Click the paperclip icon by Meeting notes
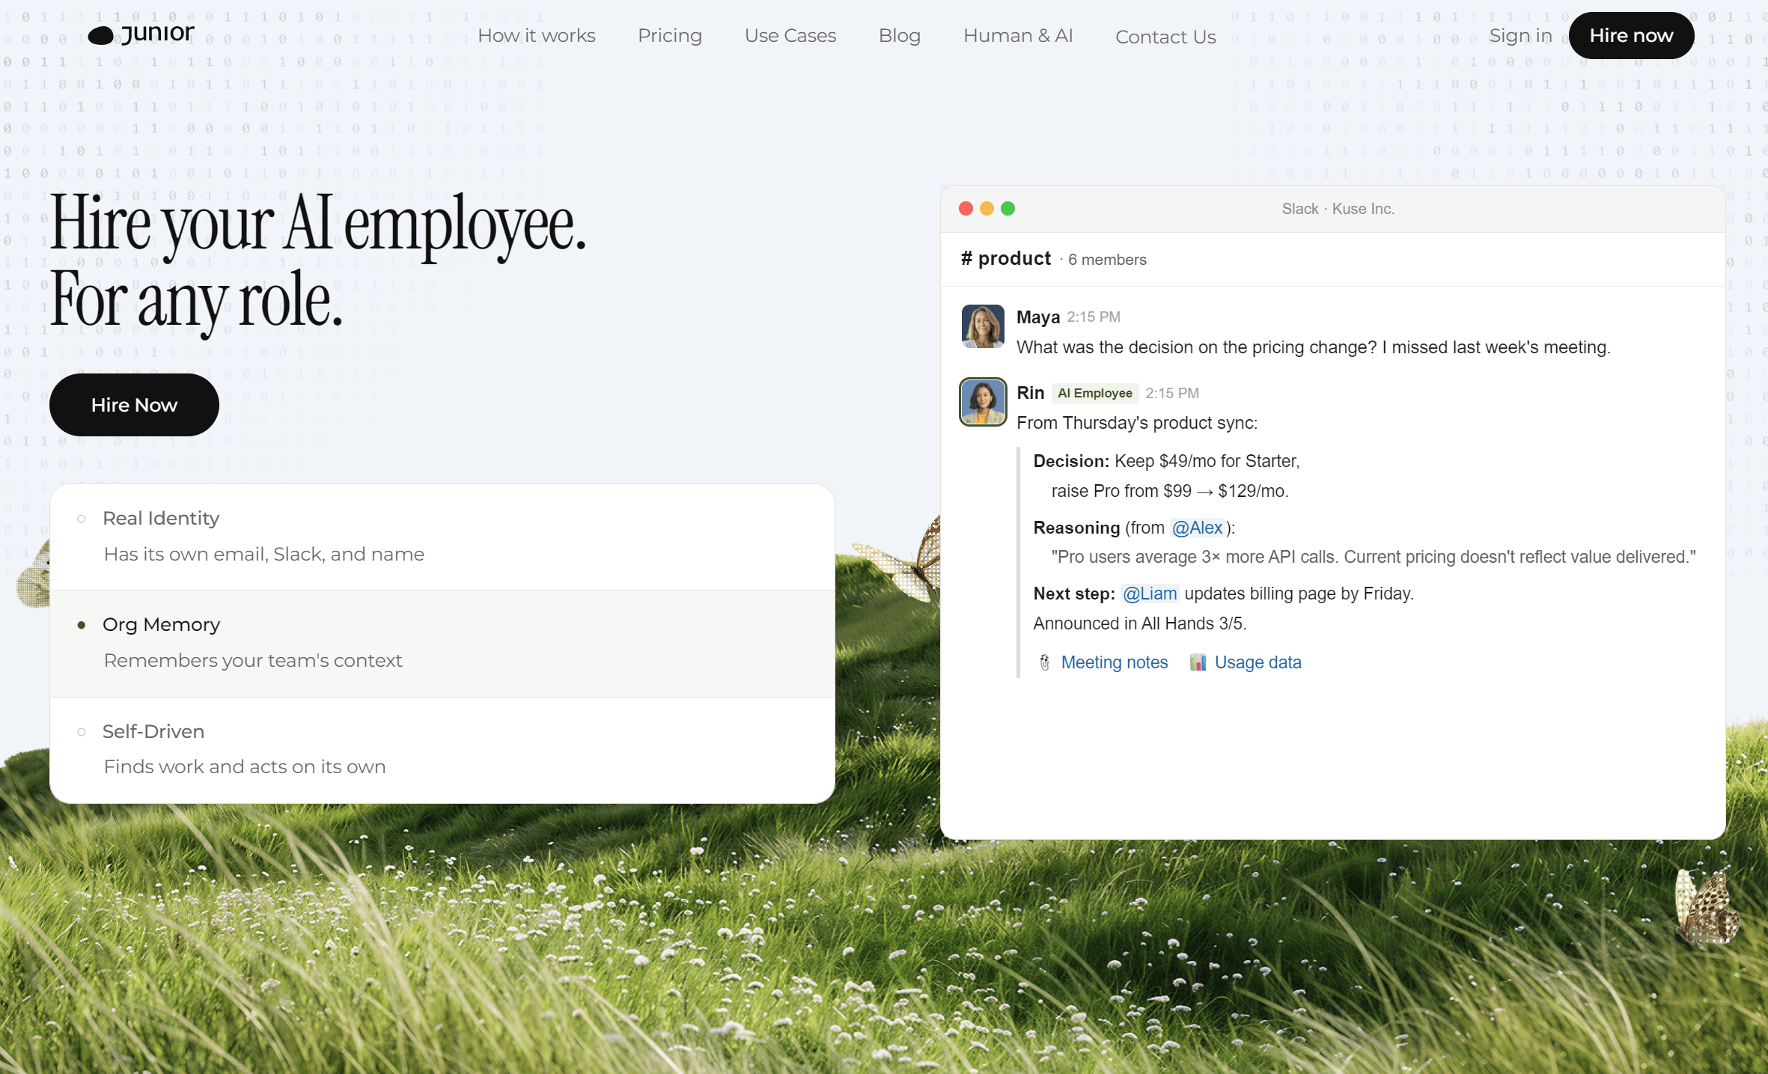The image size is (1768, 1074). coord(1045,662)
